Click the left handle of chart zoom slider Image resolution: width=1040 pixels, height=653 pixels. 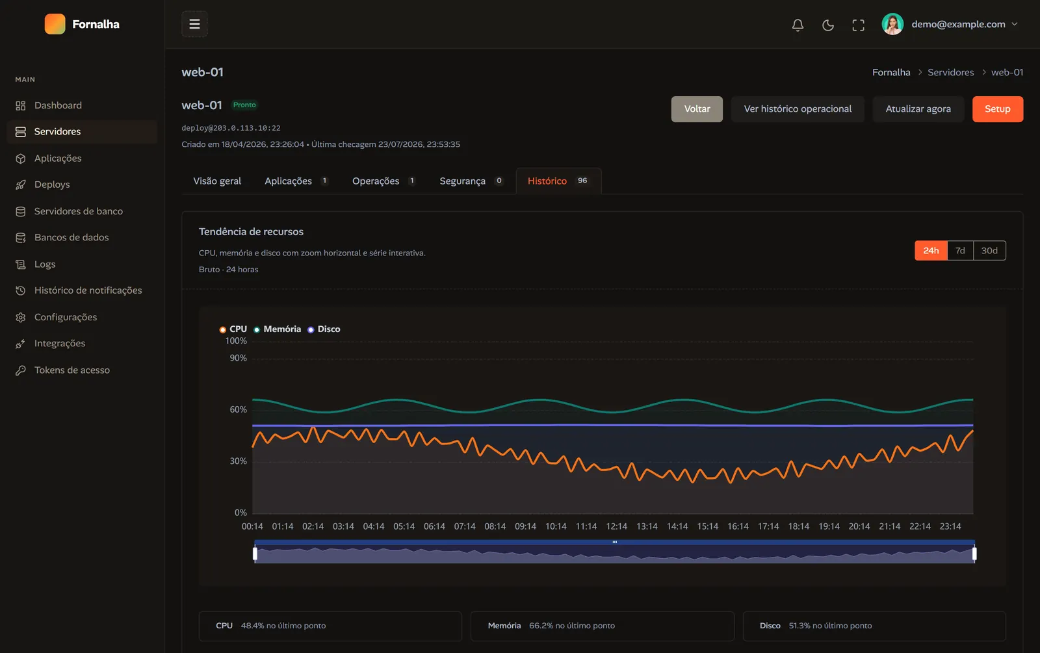click(255, 554)
